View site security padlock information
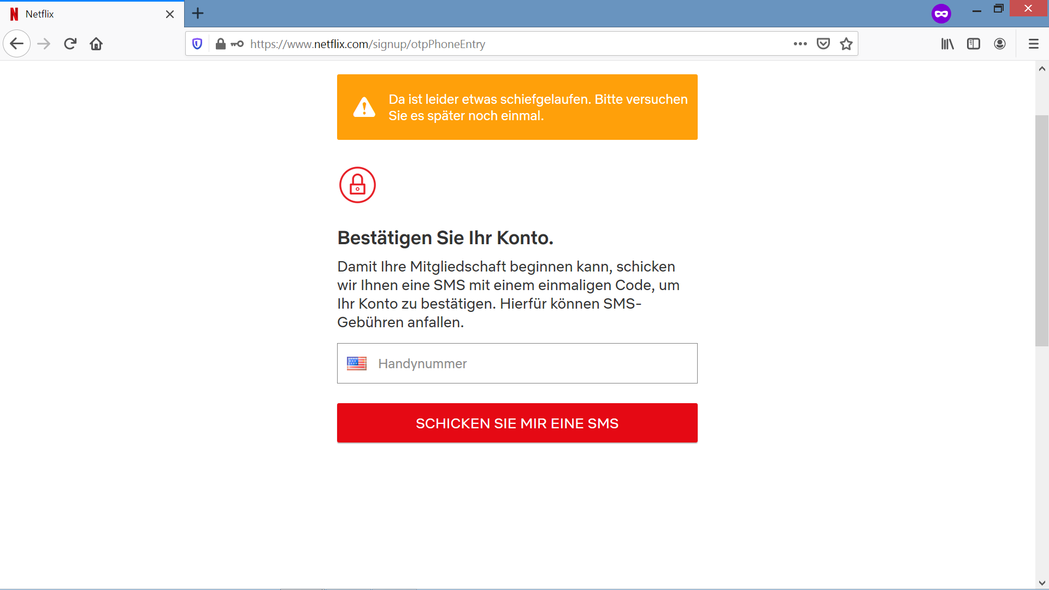1049x590 pixels. coord(220,44)
